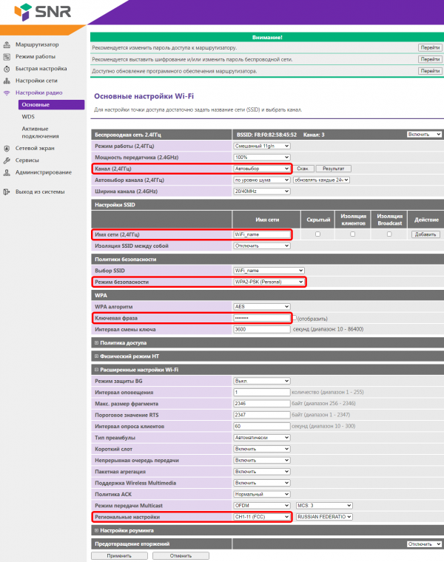The image size is (444, 562).
Task: Click the Скан. channel button
Action: [304, 169]
